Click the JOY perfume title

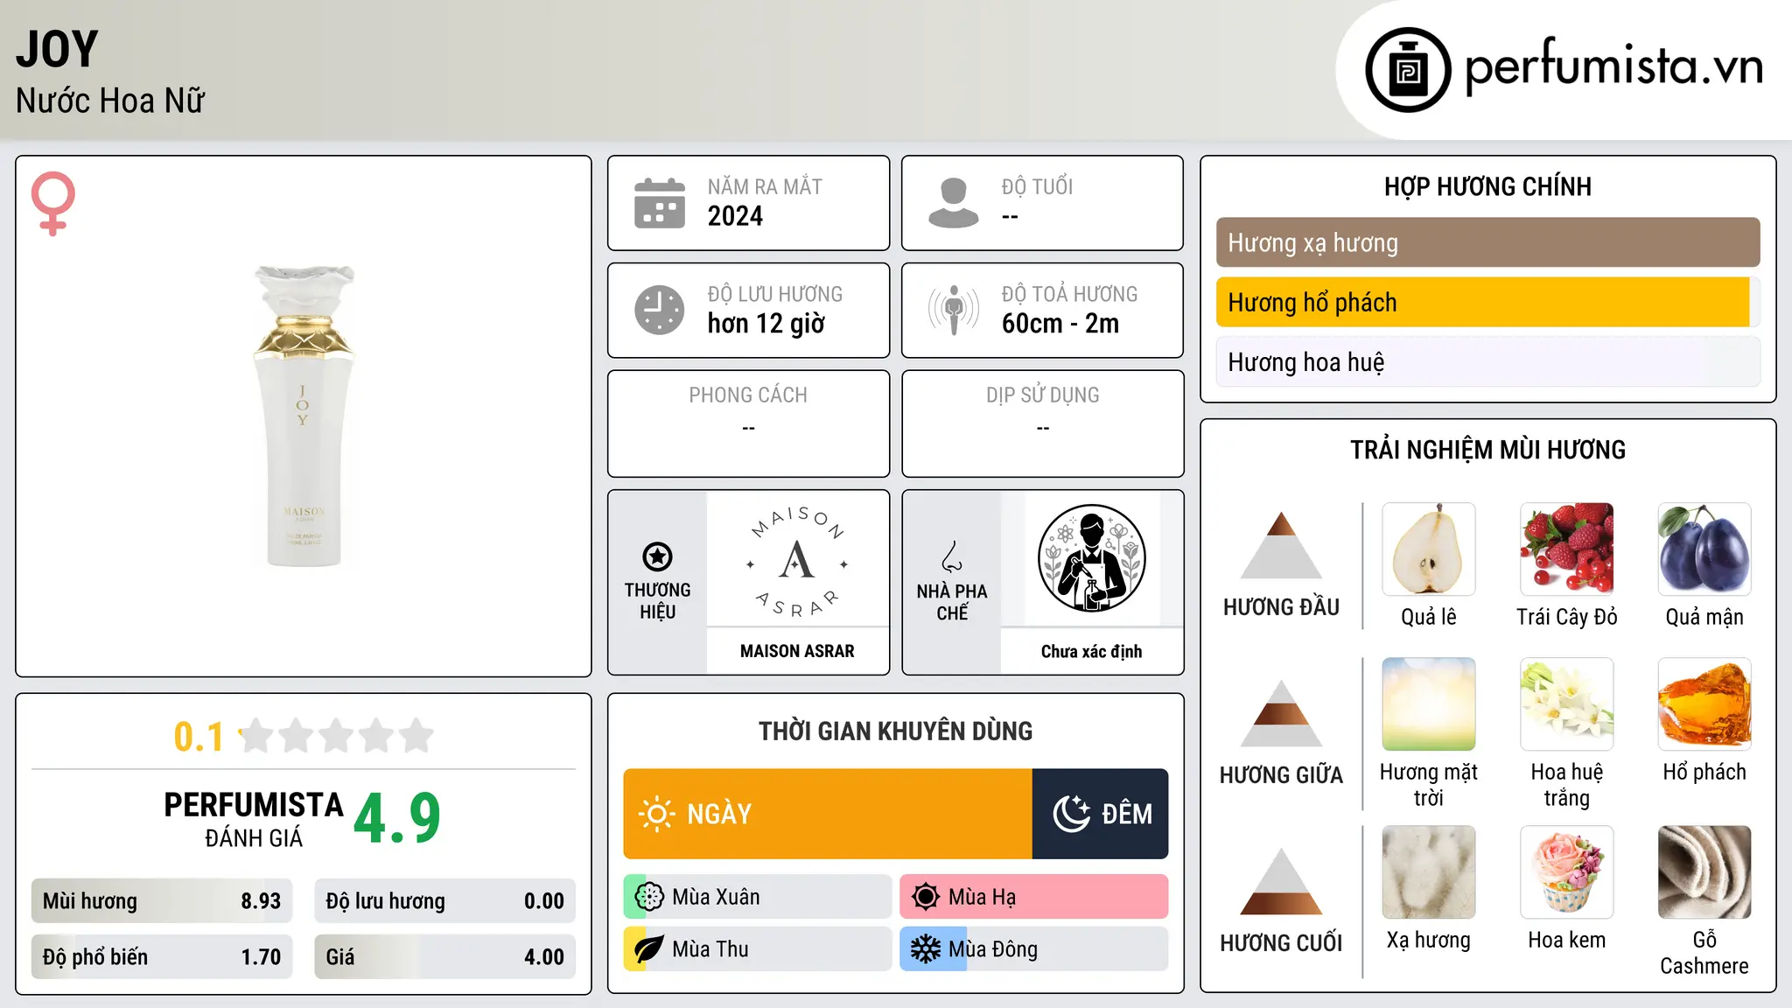pos(57,49)
